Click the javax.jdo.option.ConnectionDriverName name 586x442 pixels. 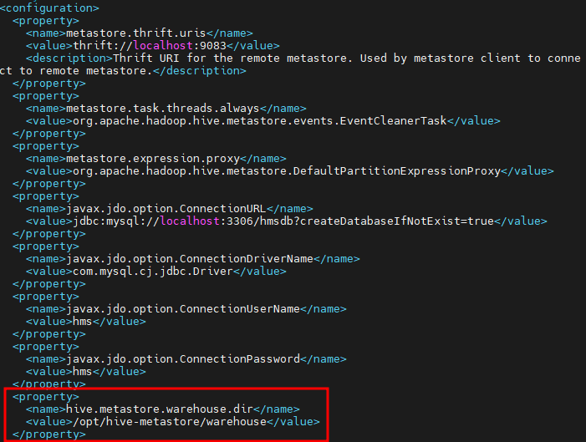[x=190, y=258]
